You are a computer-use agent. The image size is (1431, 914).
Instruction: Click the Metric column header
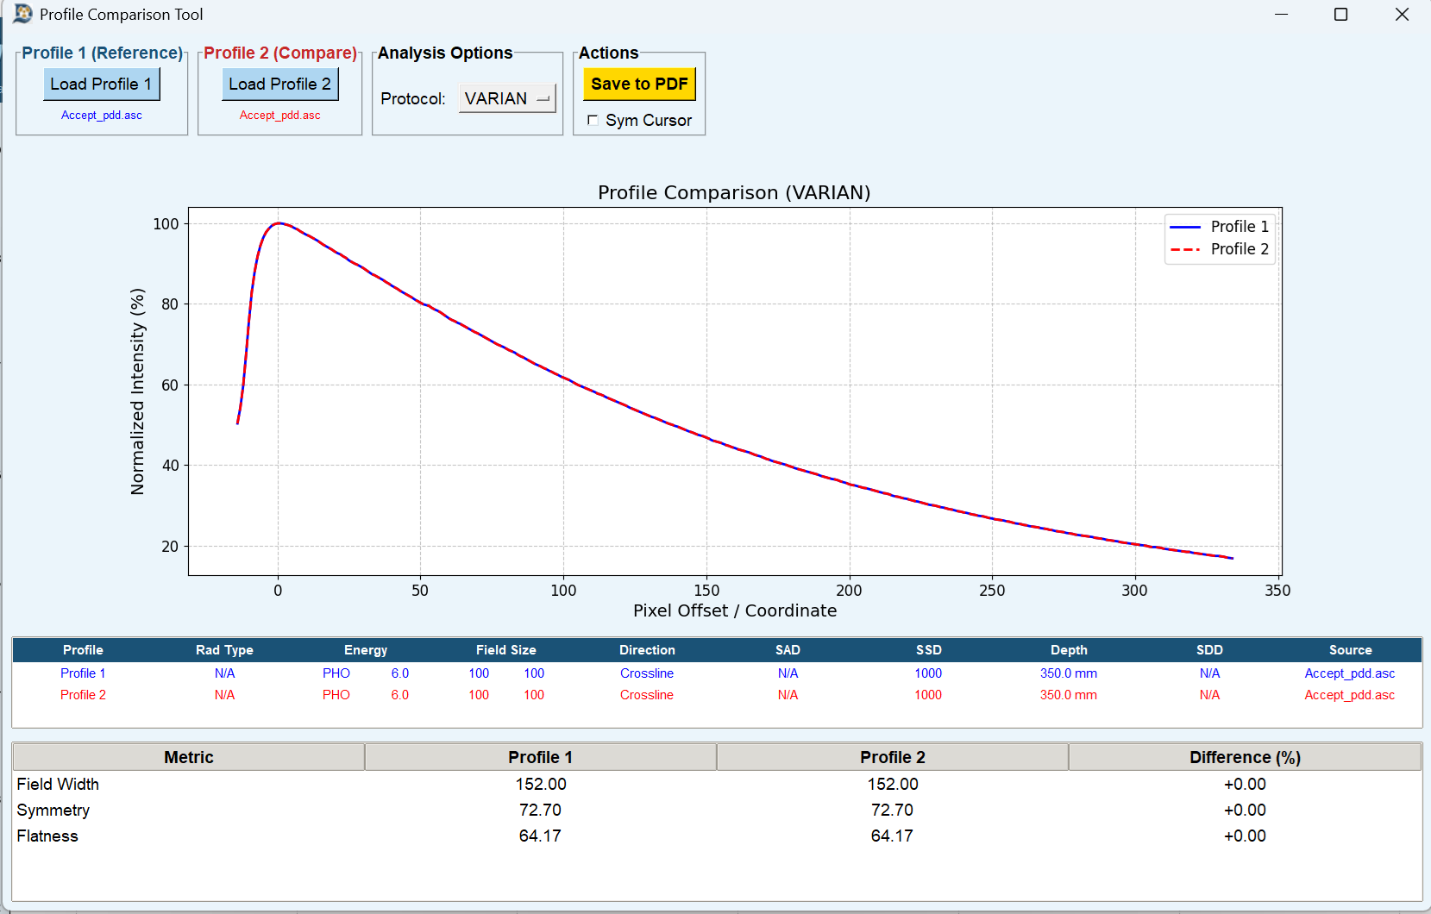click(189, 757)
